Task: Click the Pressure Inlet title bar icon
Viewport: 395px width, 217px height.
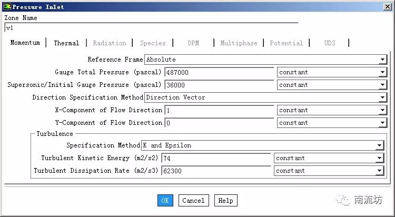Action: [x=6, y=7]
